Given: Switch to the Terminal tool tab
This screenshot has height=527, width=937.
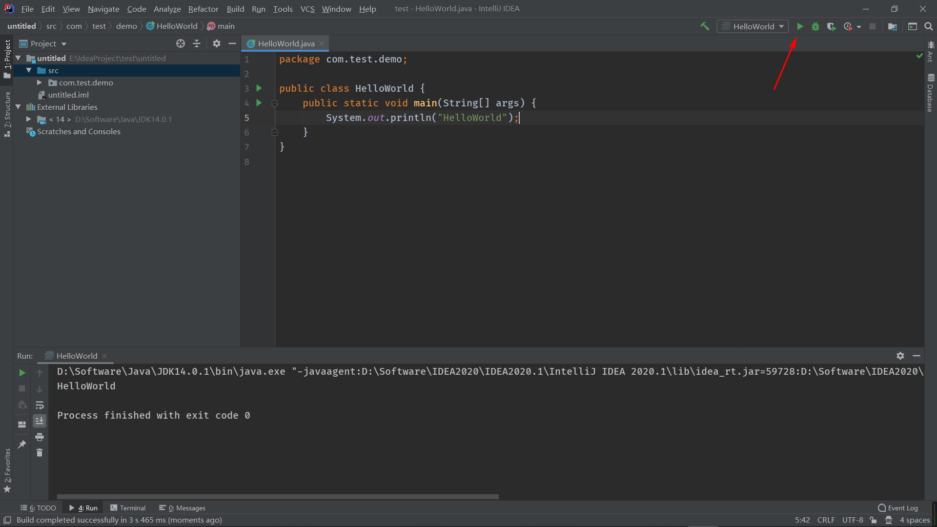Looking at the screenshot, I should [x=128, y=508].
